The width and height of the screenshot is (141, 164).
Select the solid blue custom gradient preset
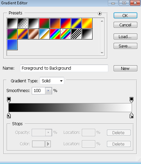pos(12,45)
